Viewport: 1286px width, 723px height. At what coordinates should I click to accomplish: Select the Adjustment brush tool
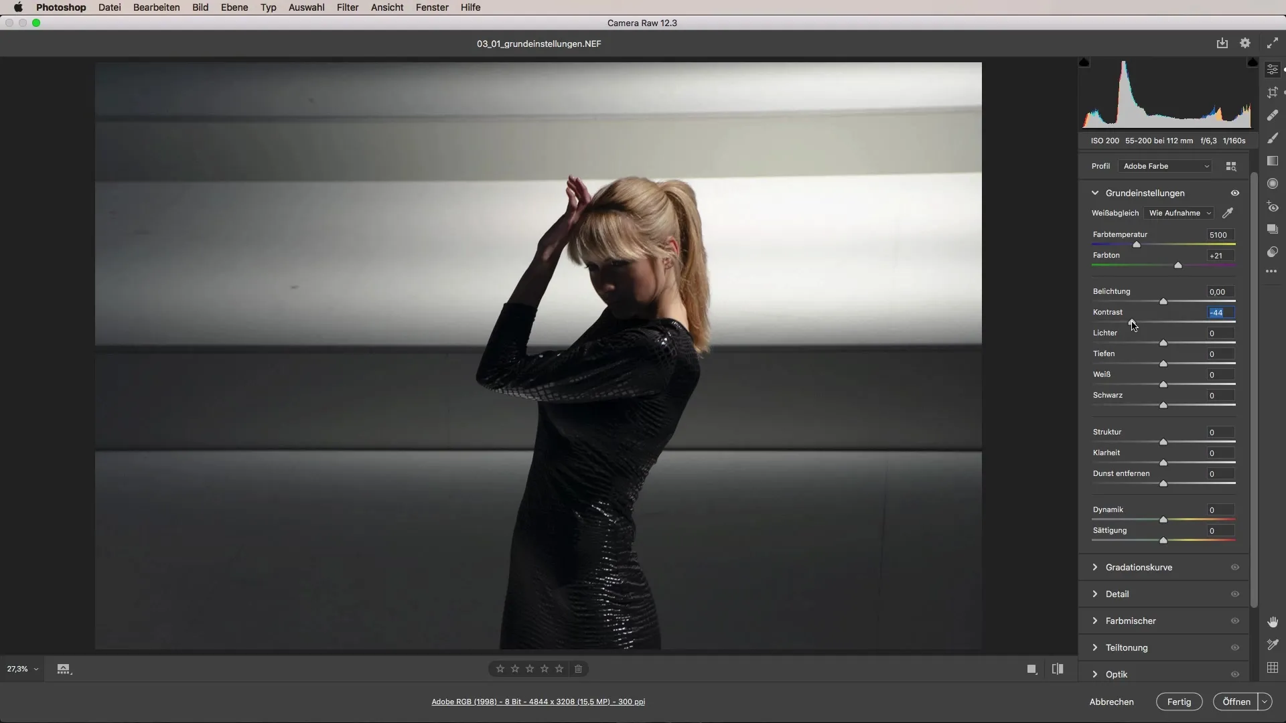coord(1273,138)
